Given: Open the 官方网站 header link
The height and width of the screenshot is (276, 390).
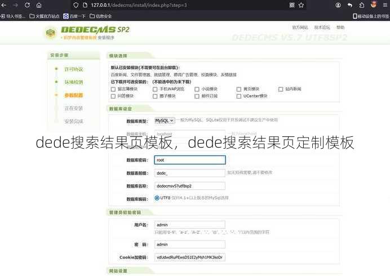Looking at the screenshot, I should [x=300, y=28].
